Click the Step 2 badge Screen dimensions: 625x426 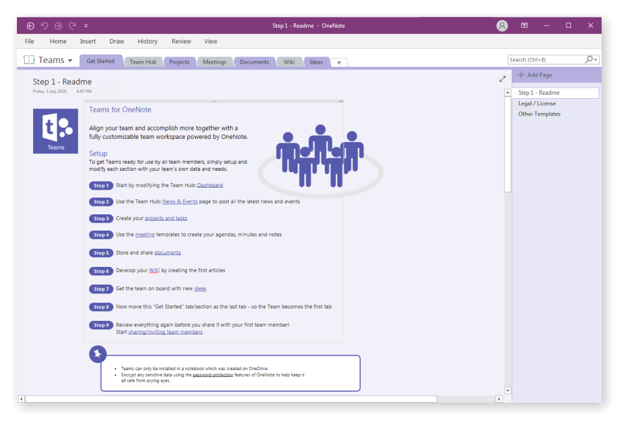101,202
